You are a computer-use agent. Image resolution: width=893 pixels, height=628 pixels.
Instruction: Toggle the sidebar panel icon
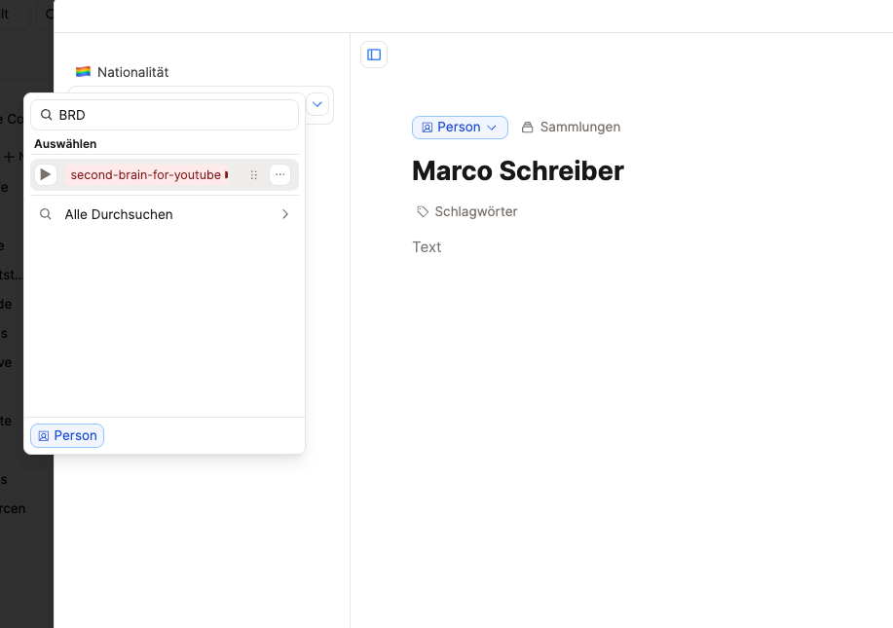pos(374,55)
